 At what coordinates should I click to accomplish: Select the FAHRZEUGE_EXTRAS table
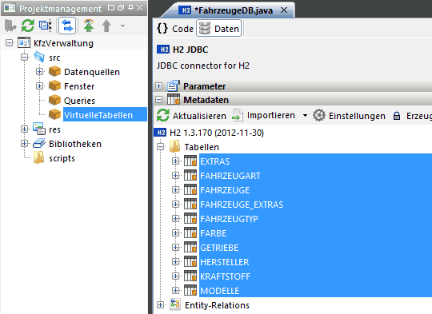(242, 205)
